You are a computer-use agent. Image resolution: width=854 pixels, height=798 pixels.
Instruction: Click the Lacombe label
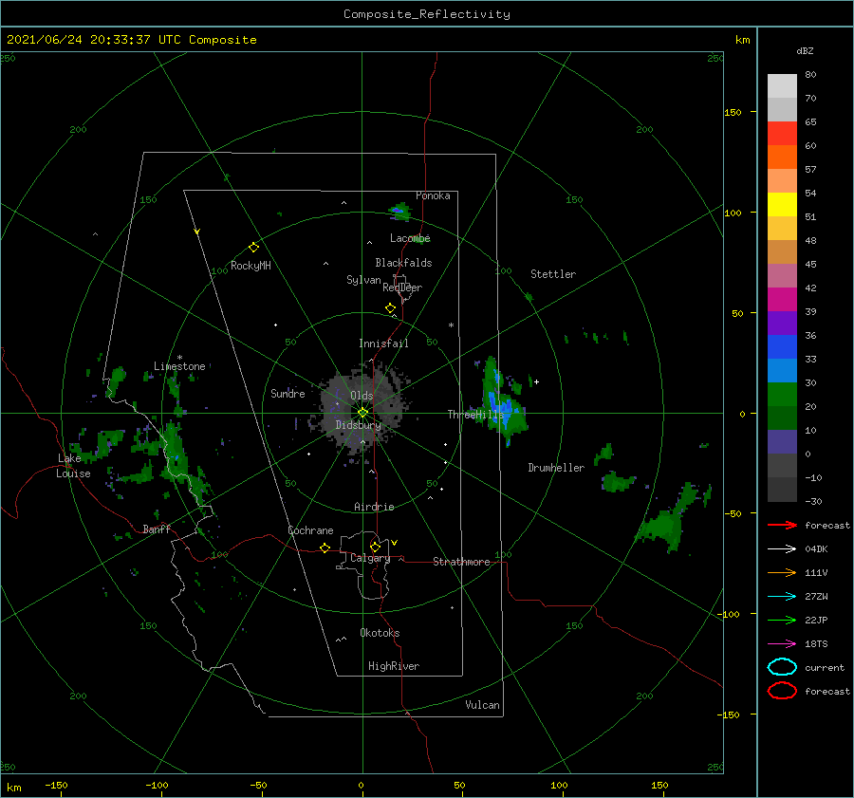[410, 238]
